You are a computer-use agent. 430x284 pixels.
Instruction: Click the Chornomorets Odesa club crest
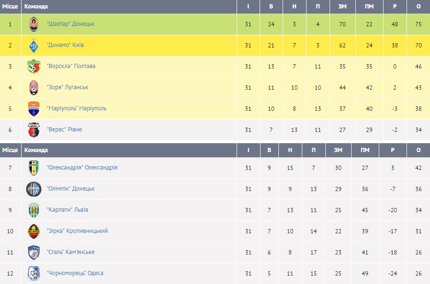pos(34,273)
